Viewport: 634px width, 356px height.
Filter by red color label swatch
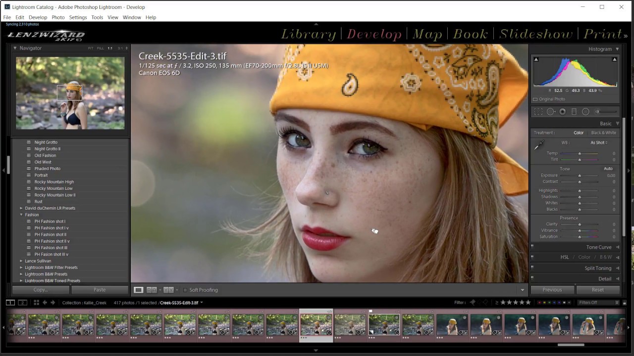[540, 303]
